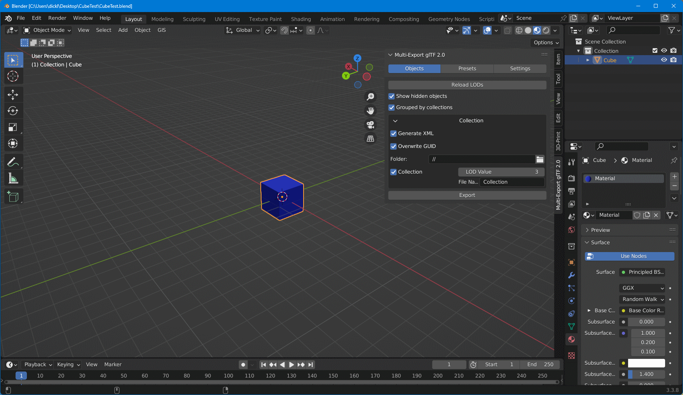Click the Reload LODs button
The image size is (683, 395).
467,85
